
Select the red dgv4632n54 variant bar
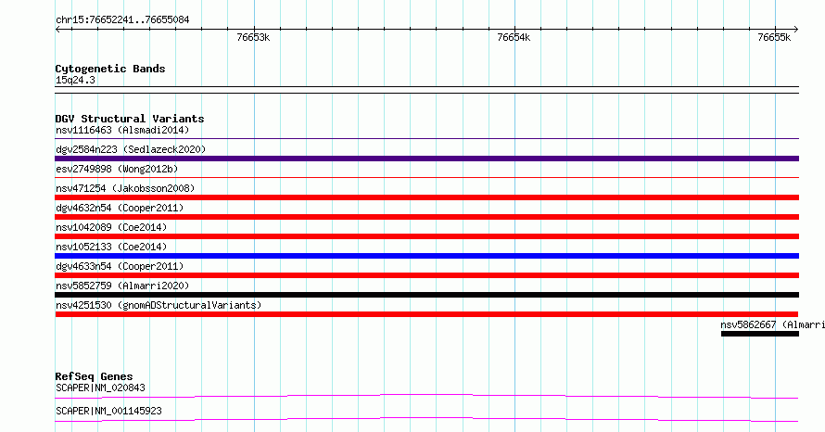426,217
